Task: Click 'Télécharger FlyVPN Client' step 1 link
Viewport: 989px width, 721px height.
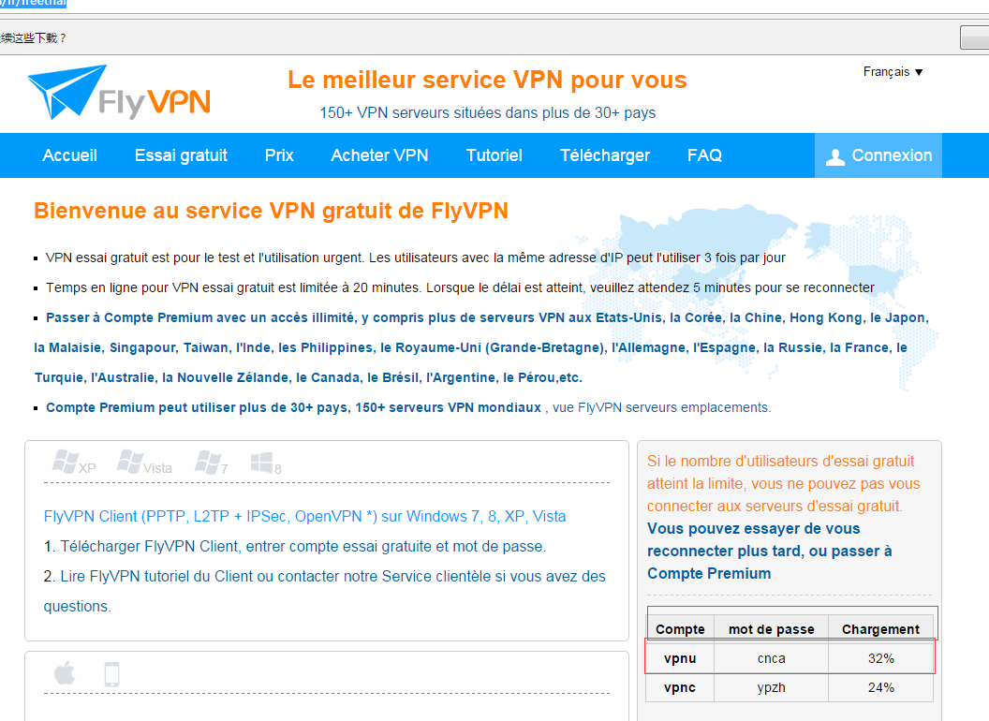Action: [303, 546]
